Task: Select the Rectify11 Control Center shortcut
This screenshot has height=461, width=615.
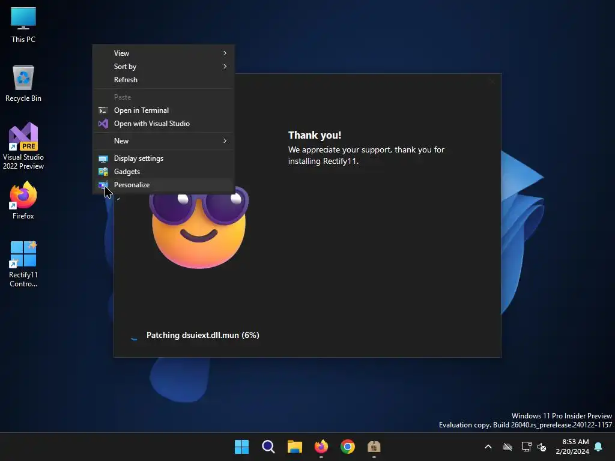Action: coord(23,264)
